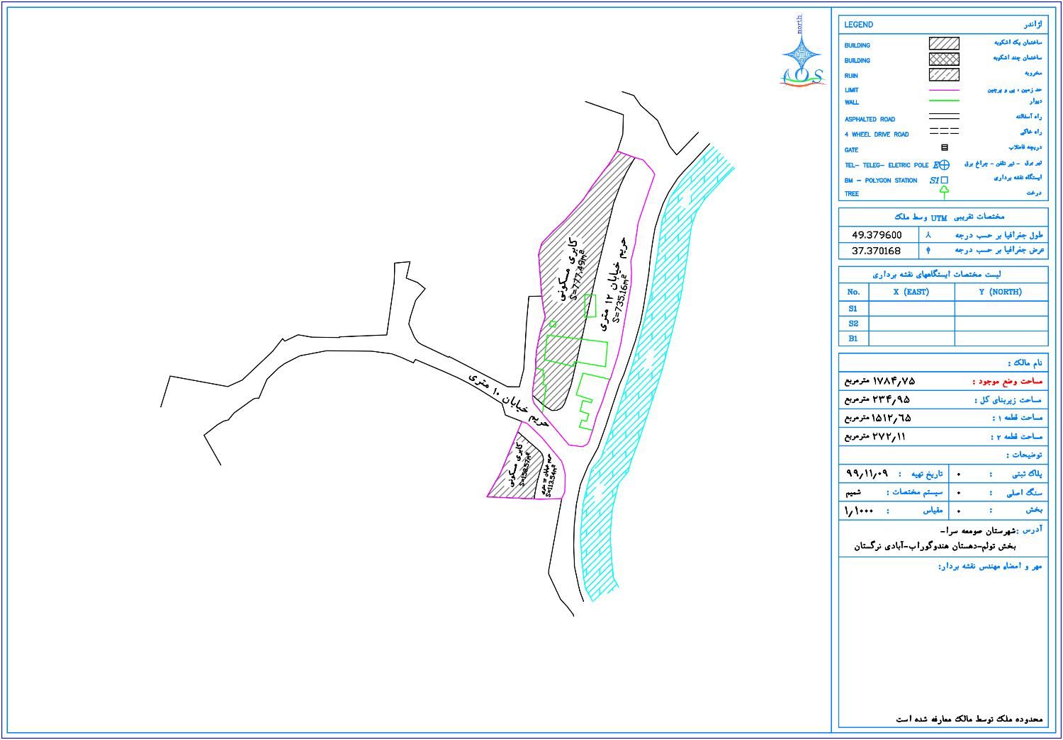The width and height of the screenshot is (1063, 740).
Task: Select the B1 station row label
Action: 853,338
